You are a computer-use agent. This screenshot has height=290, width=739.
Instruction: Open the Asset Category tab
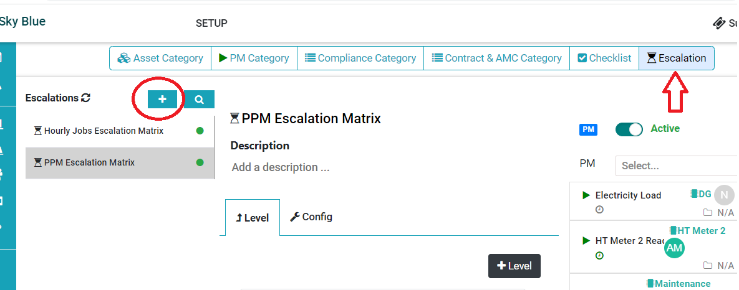coord(161,58)
